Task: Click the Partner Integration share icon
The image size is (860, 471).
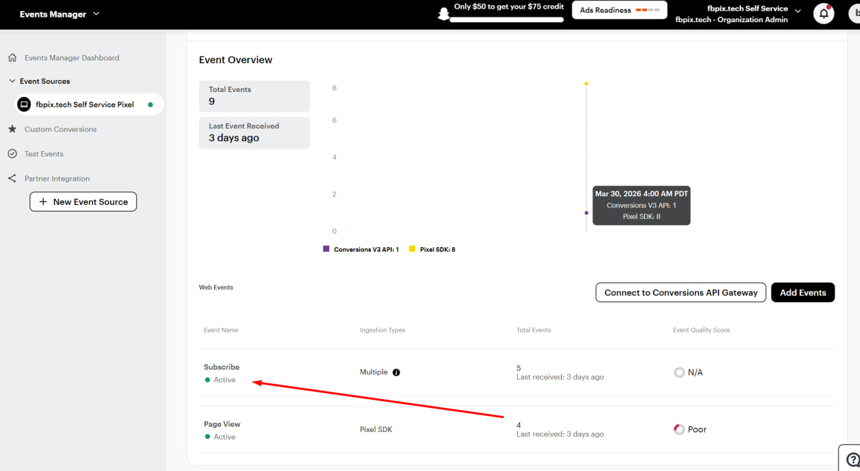Action: point(12,179)
